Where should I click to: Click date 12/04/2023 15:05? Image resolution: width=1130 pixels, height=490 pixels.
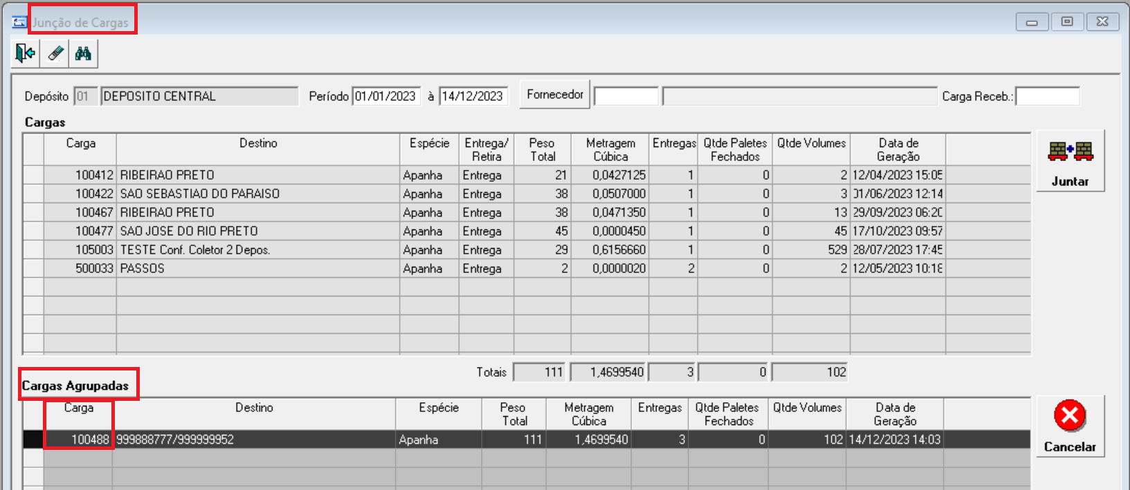tap(897, 175)
